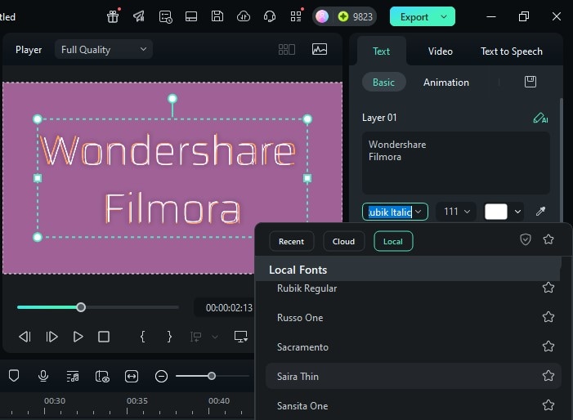
Task: Open the font name dropdown arrow
Action: (x=419, y=212)
